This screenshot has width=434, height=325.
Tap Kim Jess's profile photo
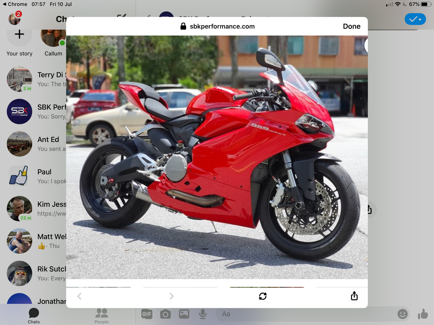click(20, 209)
